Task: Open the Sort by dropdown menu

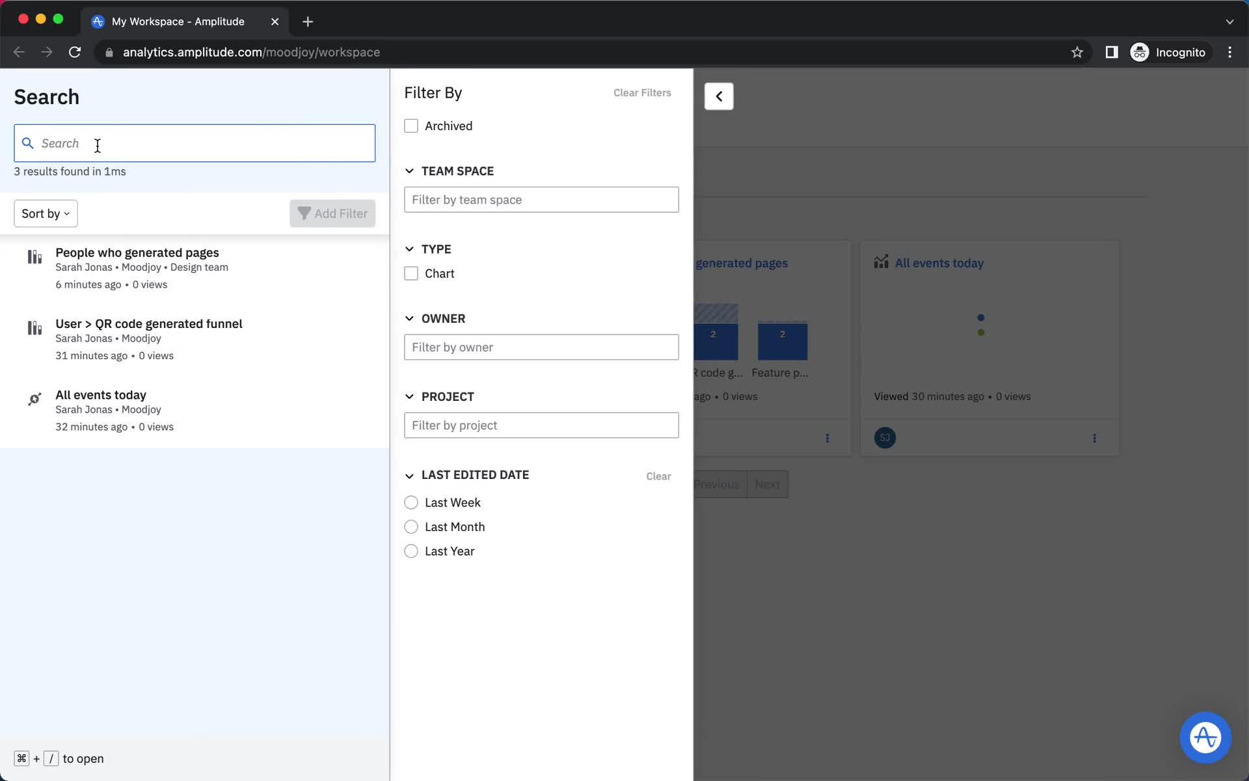Action: (x=44, y=213)
